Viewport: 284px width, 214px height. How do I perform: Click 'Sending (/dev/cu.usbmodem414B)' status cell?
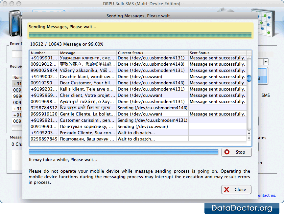coord(152,108)
